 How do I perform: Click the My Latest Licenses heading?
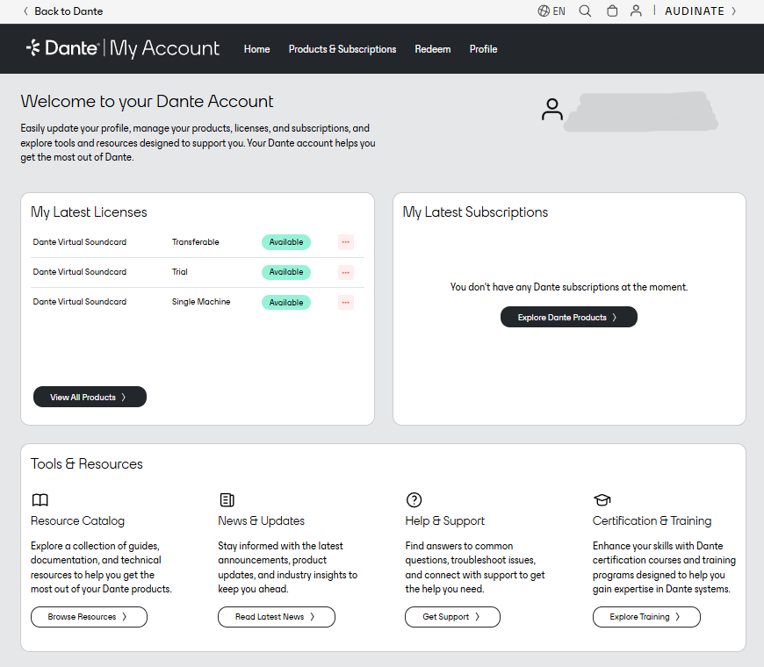[89, 212]
